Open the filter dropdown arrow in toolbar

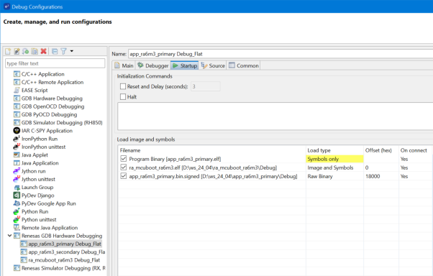(x=72, y=51)
